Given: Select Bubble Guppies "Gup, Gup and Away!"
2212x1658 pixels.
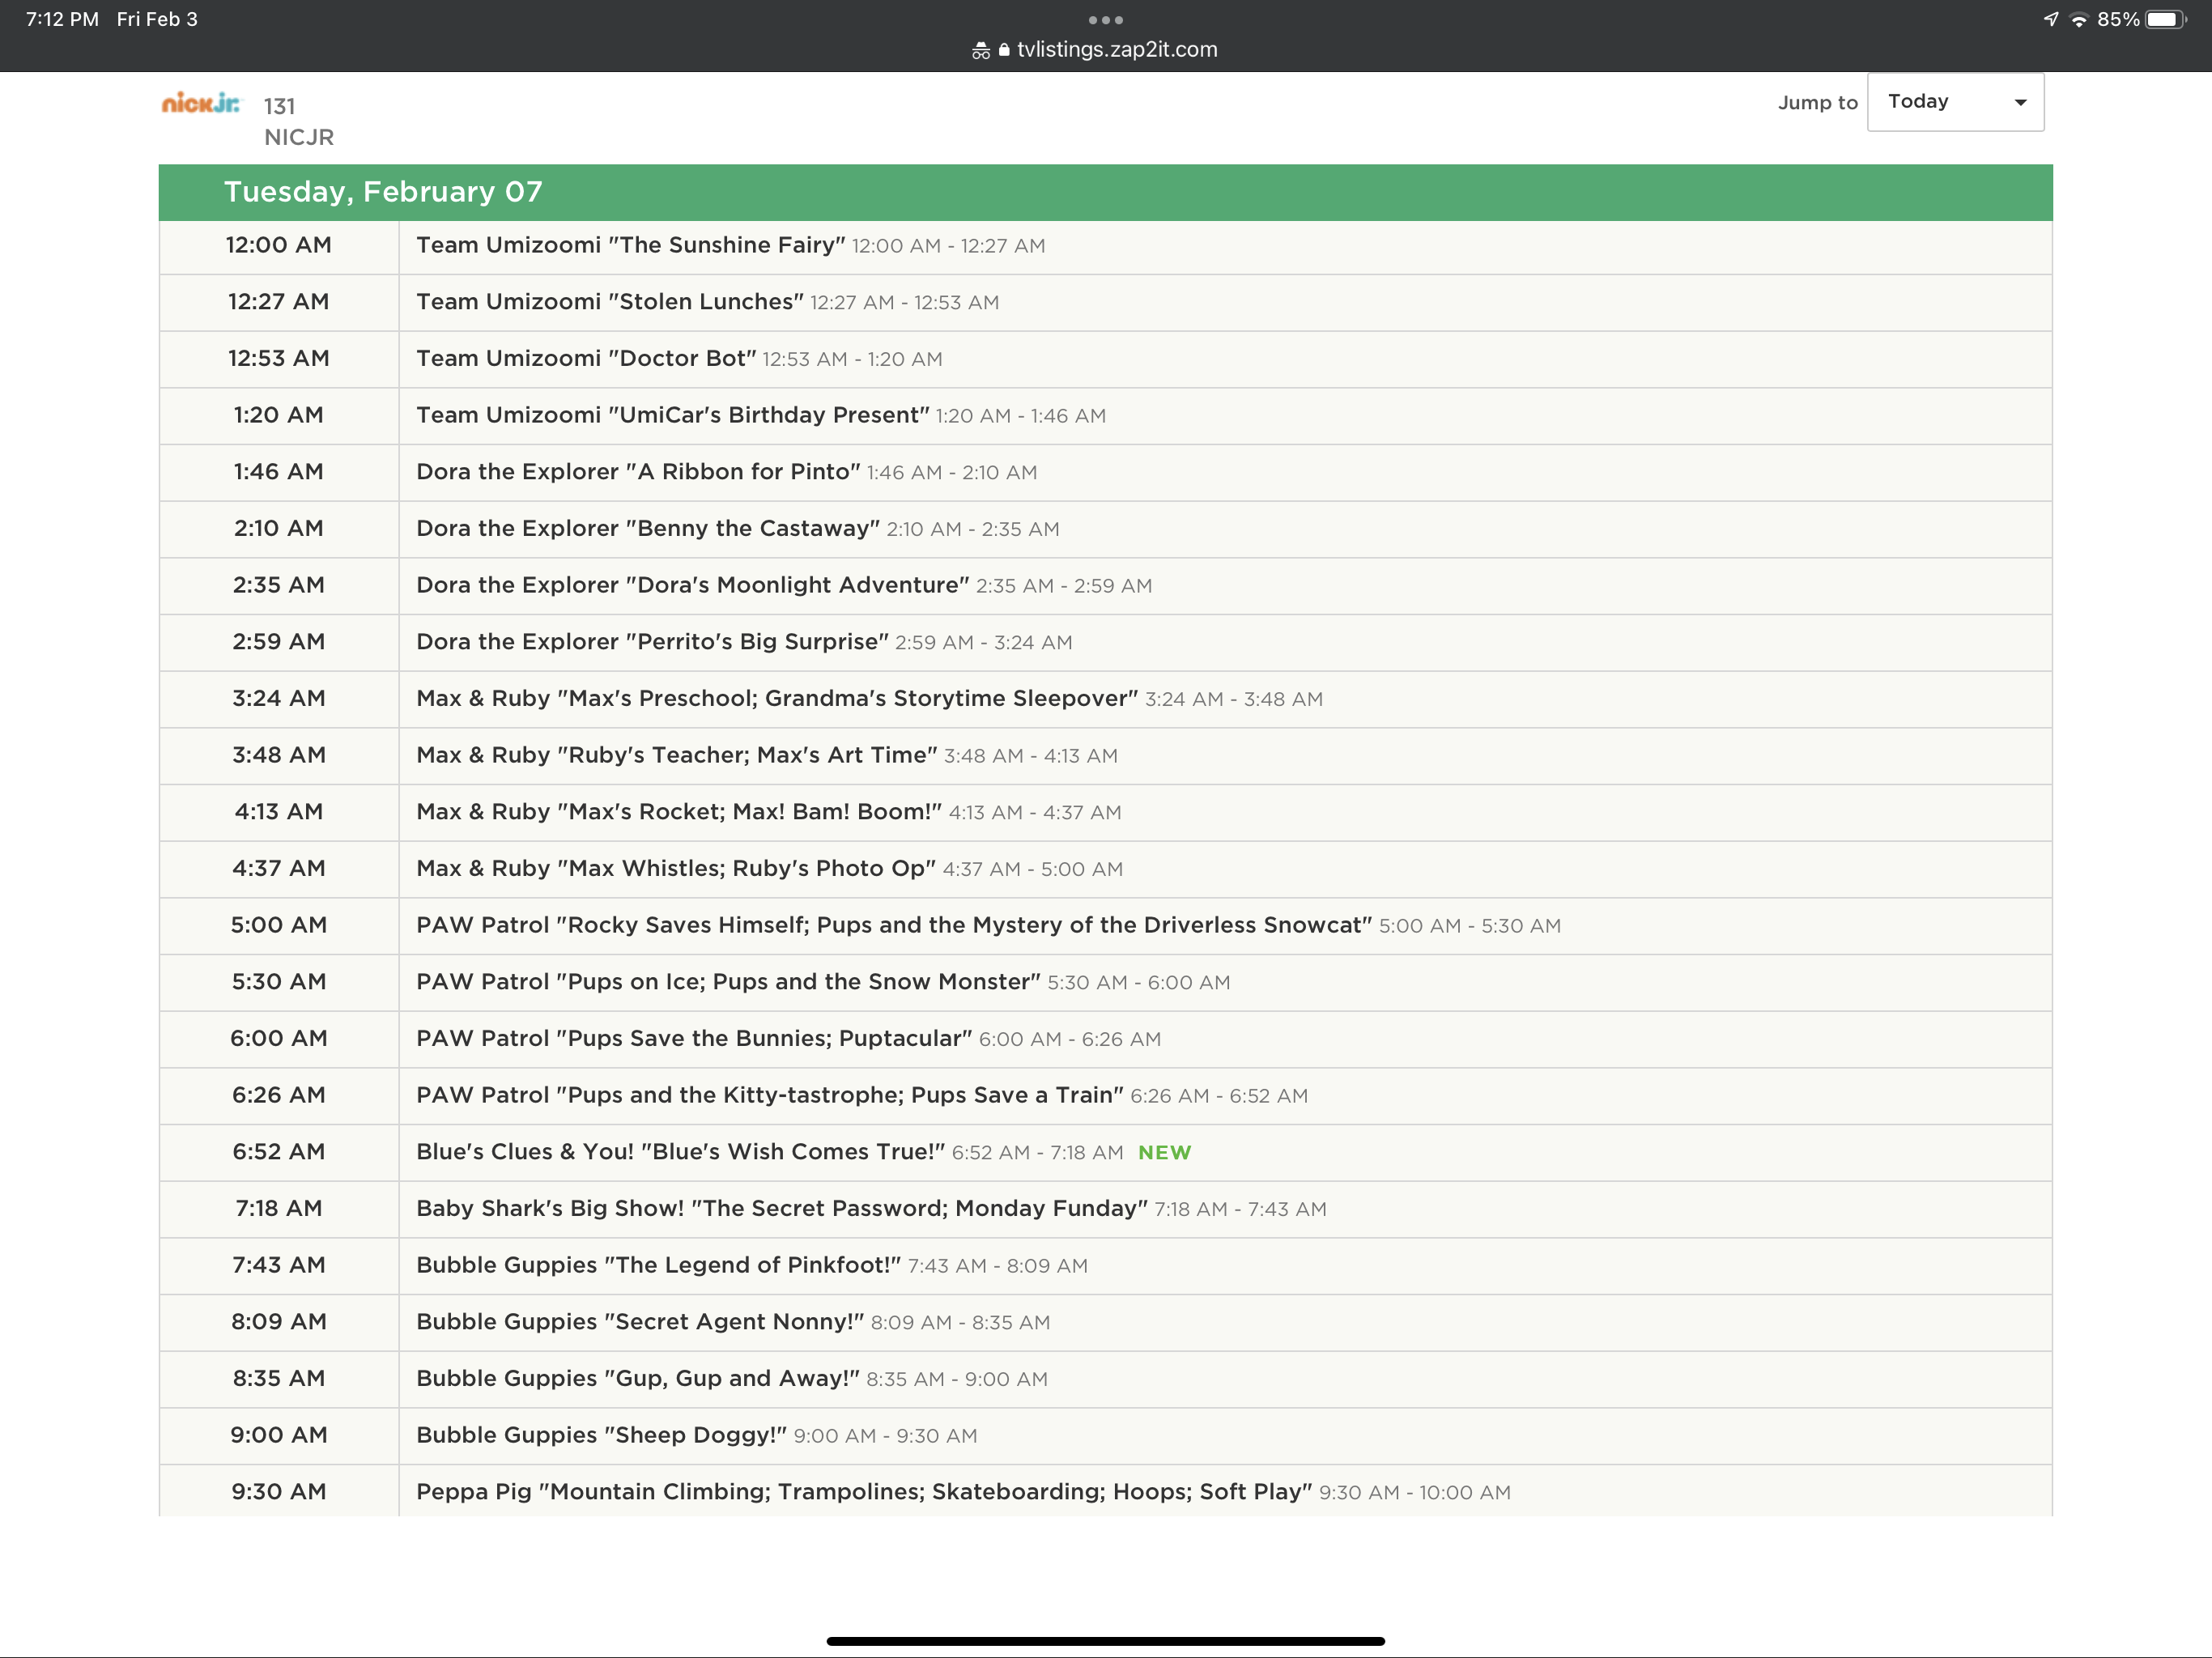Looking at the screenshot, I should (638, 1379).
